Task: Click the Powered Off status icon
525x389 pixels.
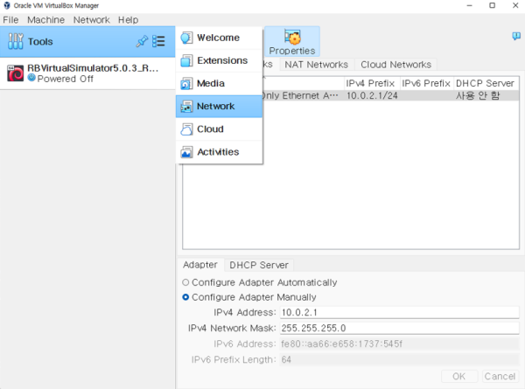Action: pos(31,78)
